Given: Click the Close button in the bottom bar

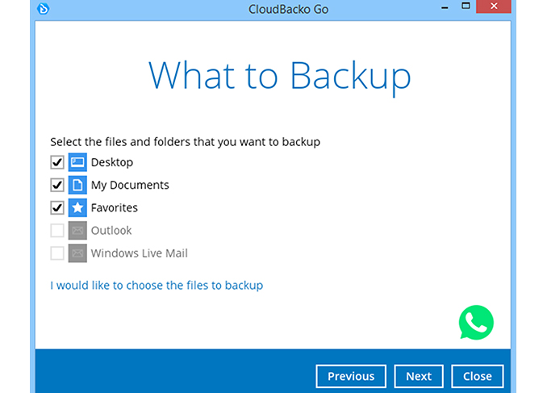Looking at the screenshot, I should pyautogui.click(x=478, y=376).
